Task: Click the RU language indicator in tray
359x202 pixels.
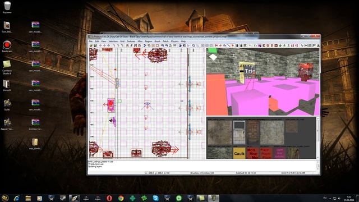Action: pyautogui.click(x=325, y=198)
